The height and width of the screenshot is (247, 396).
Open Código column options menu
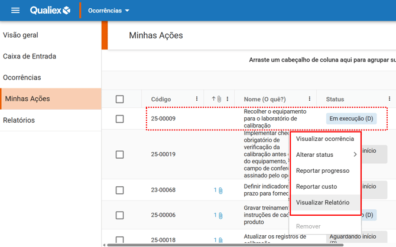(197, 99)
